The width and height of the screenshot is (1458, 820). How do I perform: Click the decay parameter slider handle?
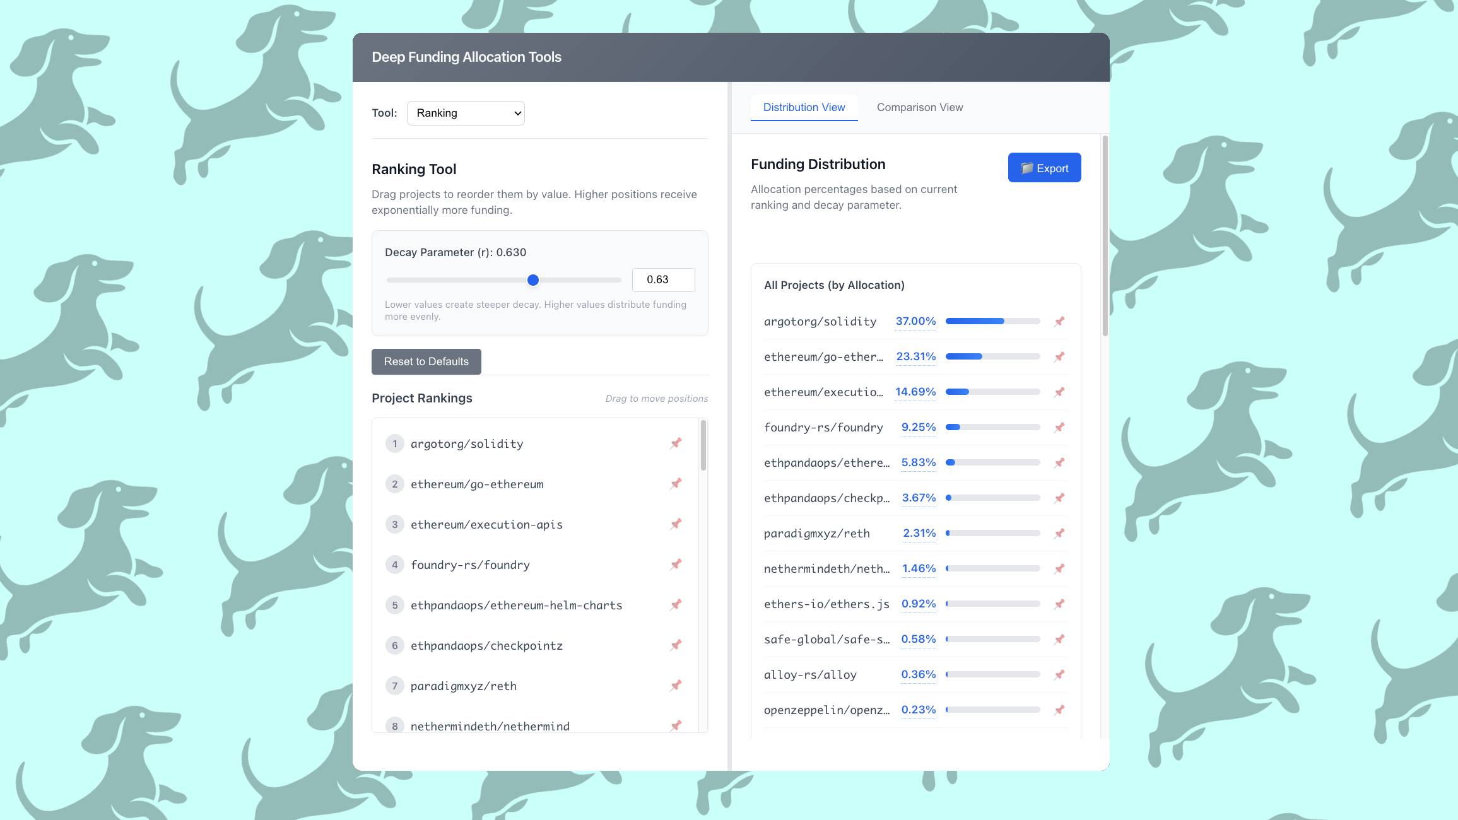(x=533, y=280)
